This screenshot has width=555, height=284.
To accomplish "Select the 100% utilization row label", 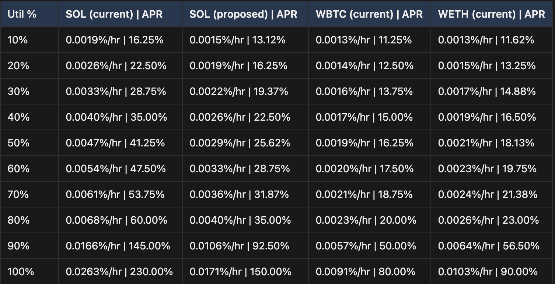I will [x=21, y=271].
